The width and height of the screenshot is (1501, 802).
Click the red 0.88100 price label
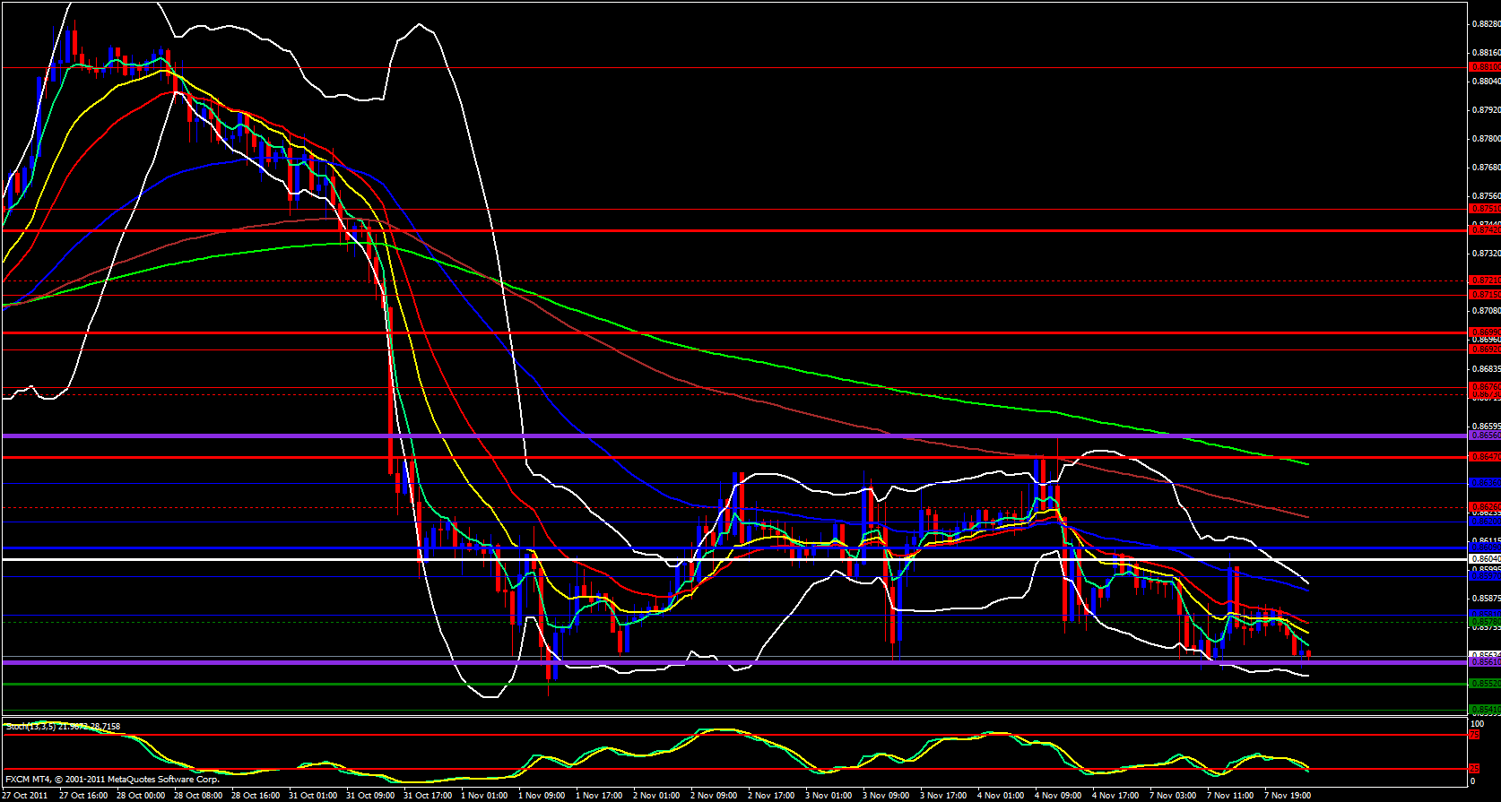pos(1485,67)
